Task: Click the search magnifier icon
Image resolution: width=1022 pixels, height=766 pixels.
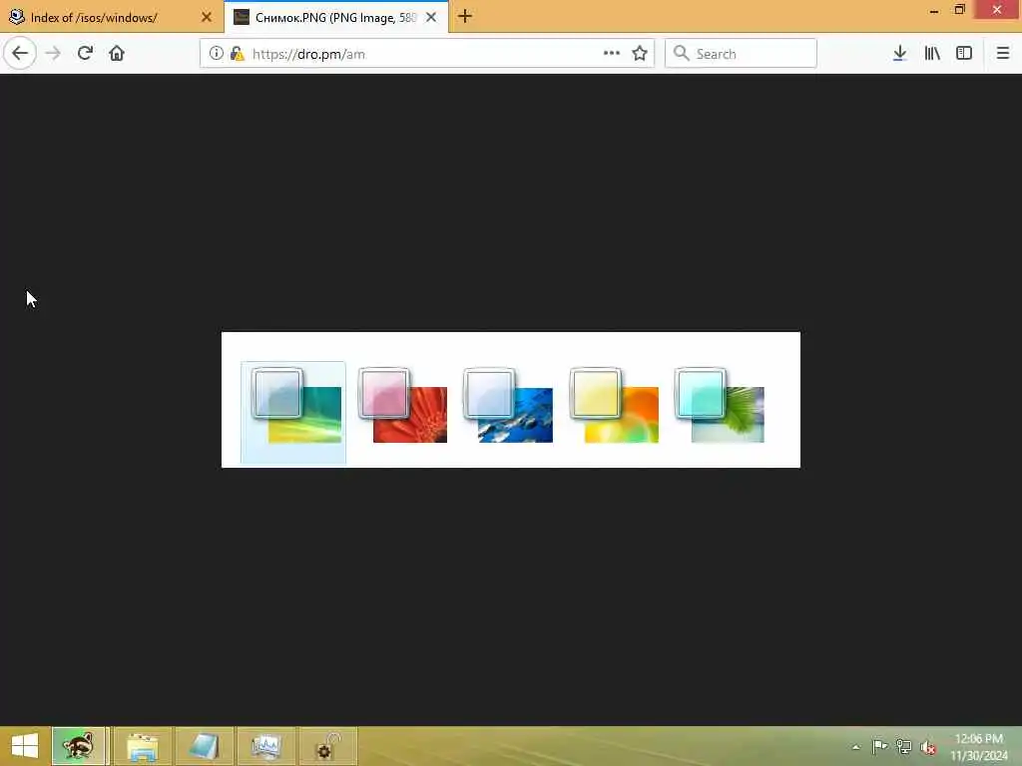Action: [x=681, y=54]
